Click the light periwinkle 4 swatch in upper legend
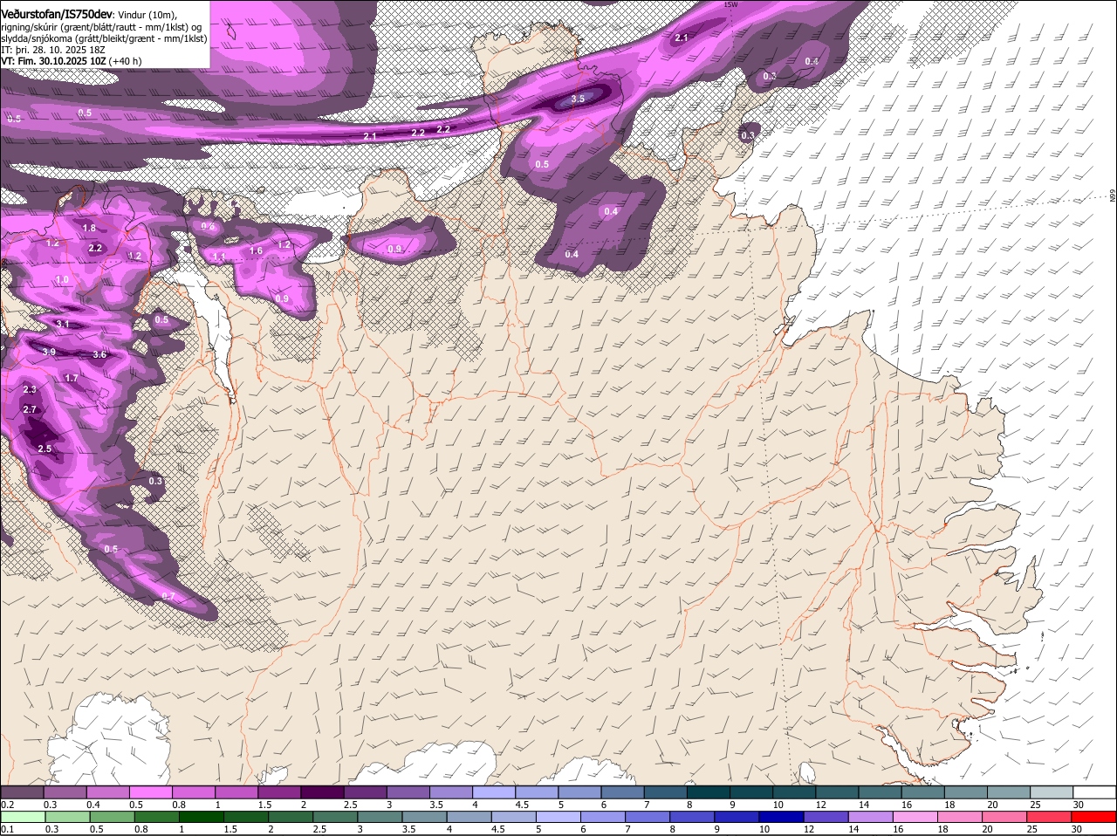 (x=492, y=791)
